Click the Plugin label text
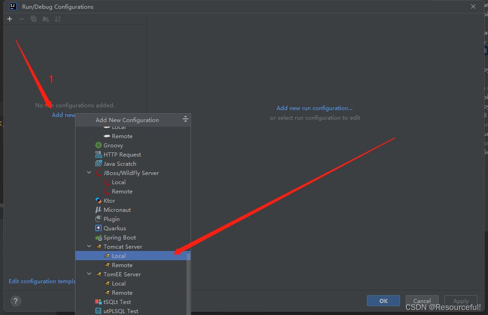488x315 pixels. point(111,219)
